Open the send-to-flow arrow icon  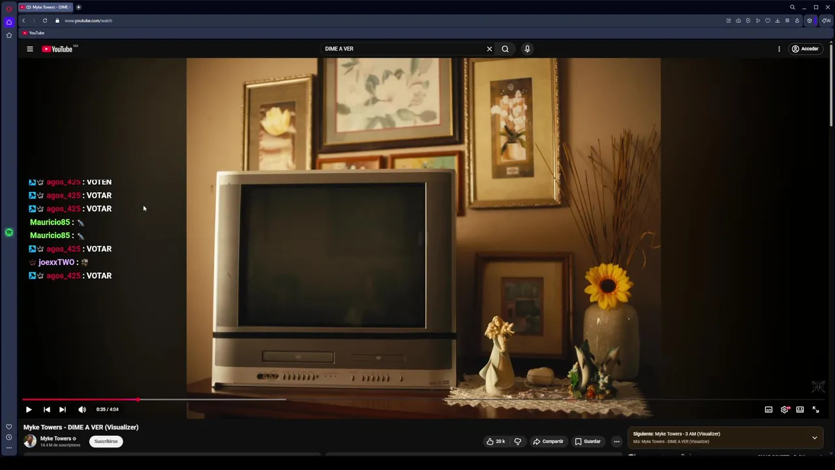click(758, 21)
